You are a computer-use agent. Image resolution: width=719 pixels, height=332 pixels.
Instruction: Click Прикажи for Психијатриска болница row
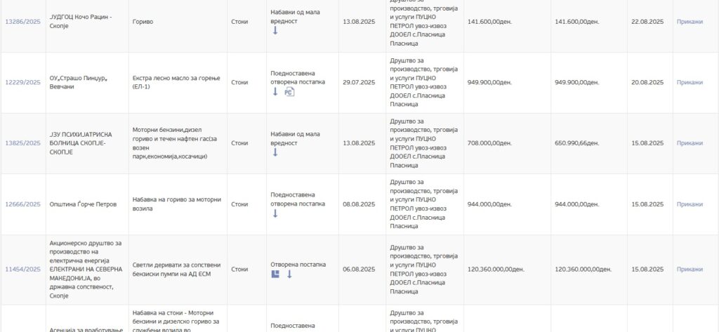690,143
